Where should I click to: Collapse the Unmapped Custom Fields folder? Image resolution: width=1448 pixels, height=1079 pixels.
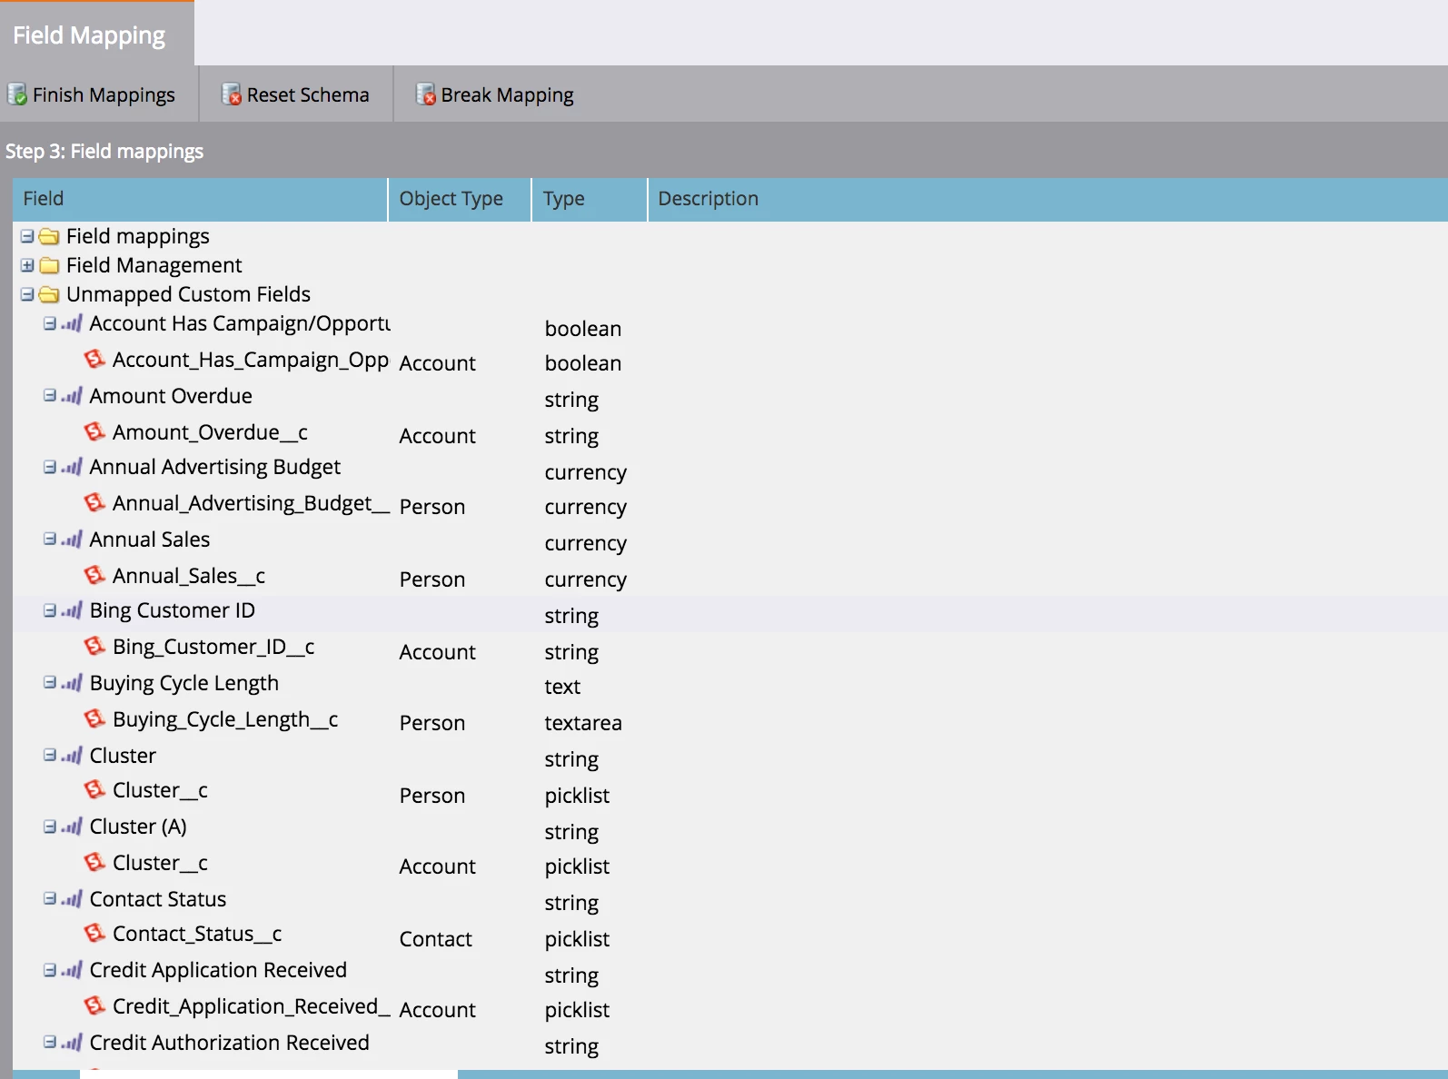(x=27, y=294)
